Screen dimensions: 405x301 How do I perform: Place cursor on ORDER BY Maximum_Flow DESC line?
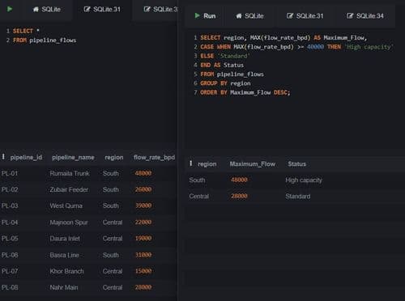[x=245, y=92]
